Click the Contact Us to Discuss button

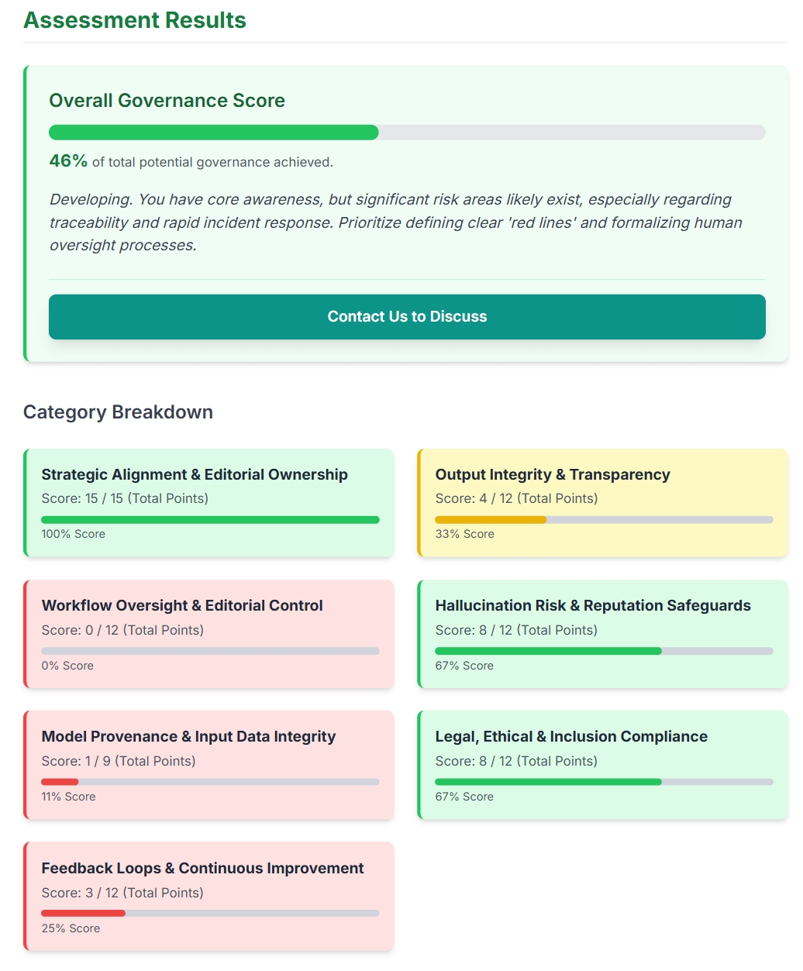[x=406, y=316]
